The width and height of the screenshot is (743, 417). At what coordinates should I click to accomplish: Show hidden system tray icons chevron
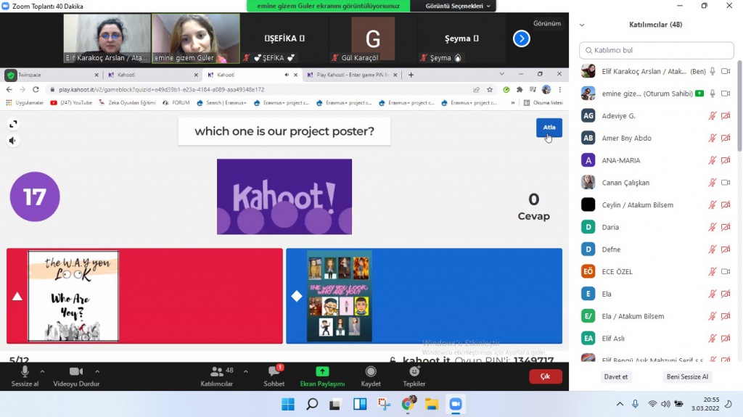pyautogui.click(x=620, y=404)
